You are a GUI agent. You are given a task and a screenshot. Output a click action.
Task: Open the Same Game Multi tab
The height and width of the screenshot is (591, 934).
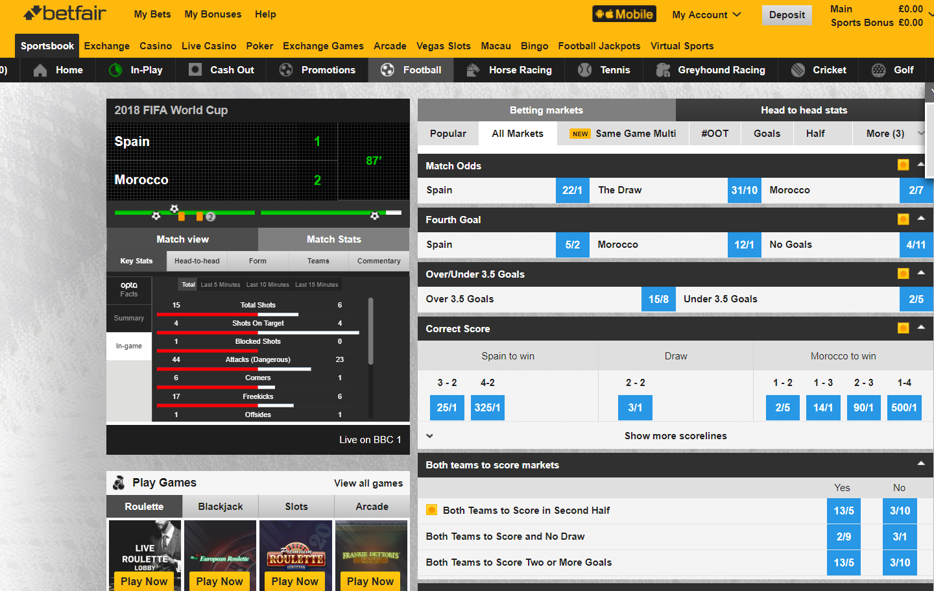pos(623,134)
